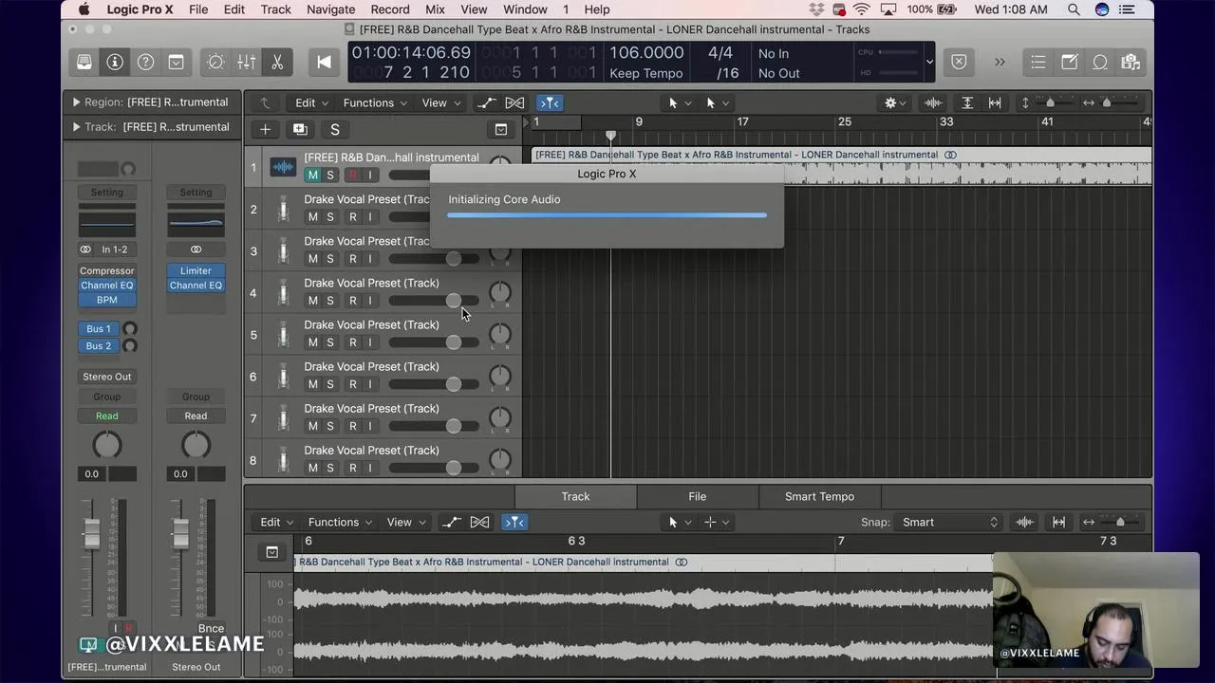The height and width of the screenshot is (683, 1215).
Task: Record-enable track 6 Drake Vocal Preset
Action: [352, 384]
